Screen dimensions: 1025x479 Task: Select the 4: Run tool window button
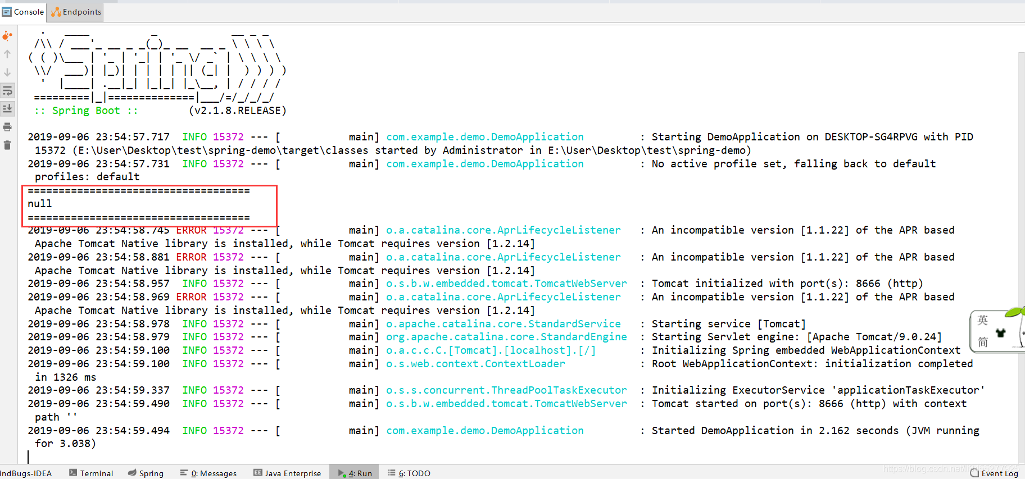tap(355, 473)
